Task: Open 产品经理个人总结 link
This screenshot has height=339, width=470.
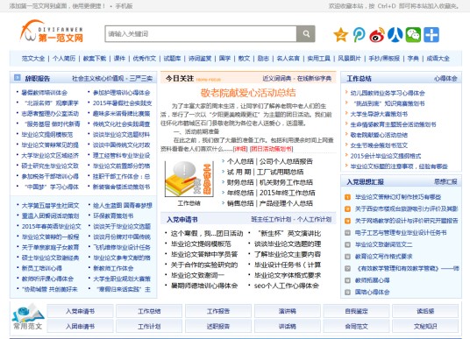Action: 286,203
